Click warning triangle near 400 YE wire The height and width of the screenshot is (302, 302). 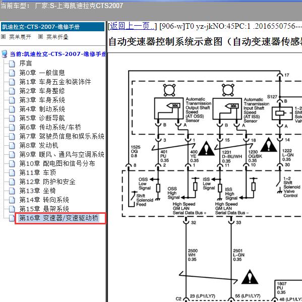pos(207,148)
